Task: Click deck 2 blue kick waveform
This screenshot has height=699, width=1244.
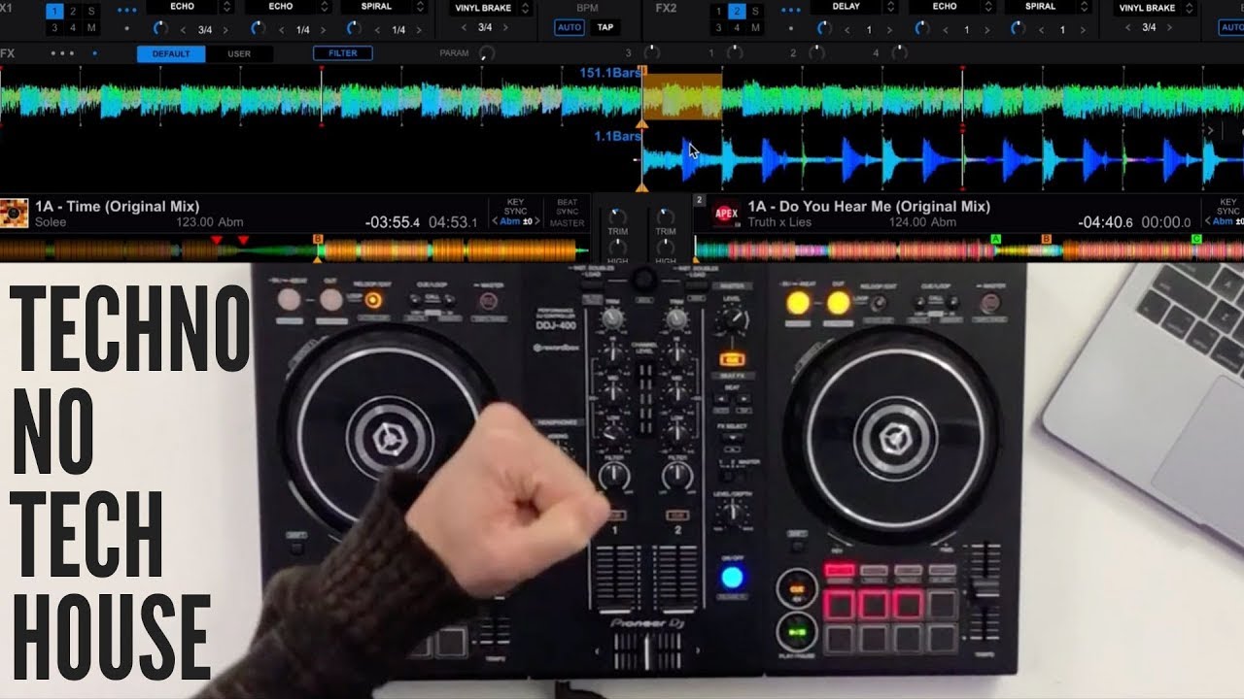Action: pos(943,158)
